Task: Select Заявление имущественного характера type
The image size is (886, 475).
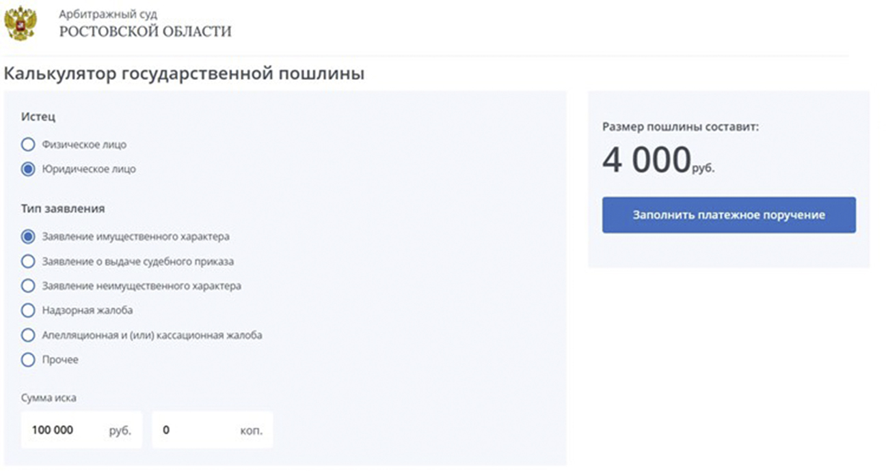Action: pos(28,237)
